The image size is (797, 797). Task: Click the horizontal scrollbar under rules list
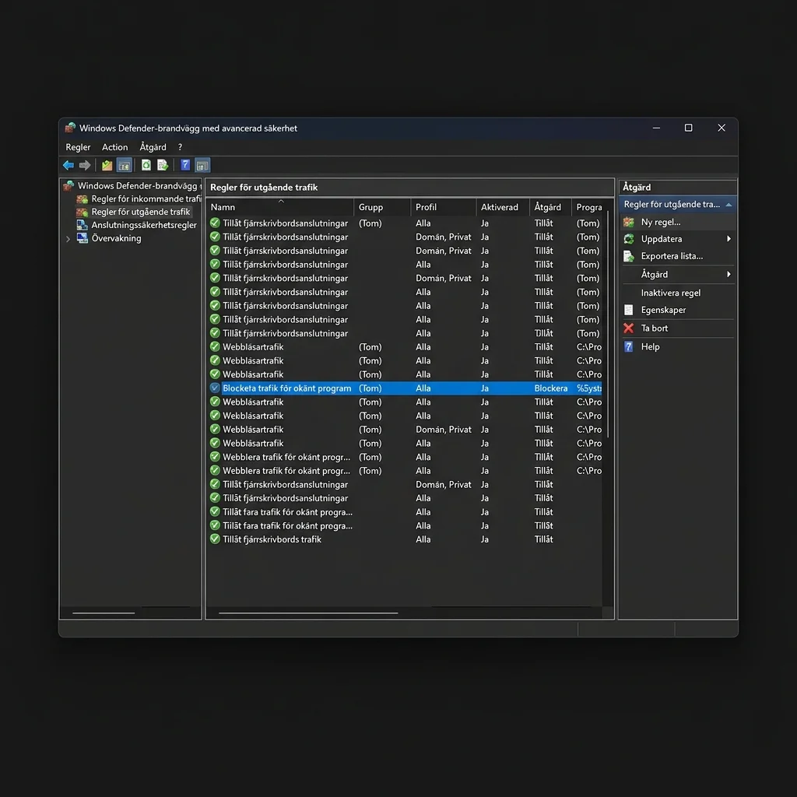tap(308, 613)
